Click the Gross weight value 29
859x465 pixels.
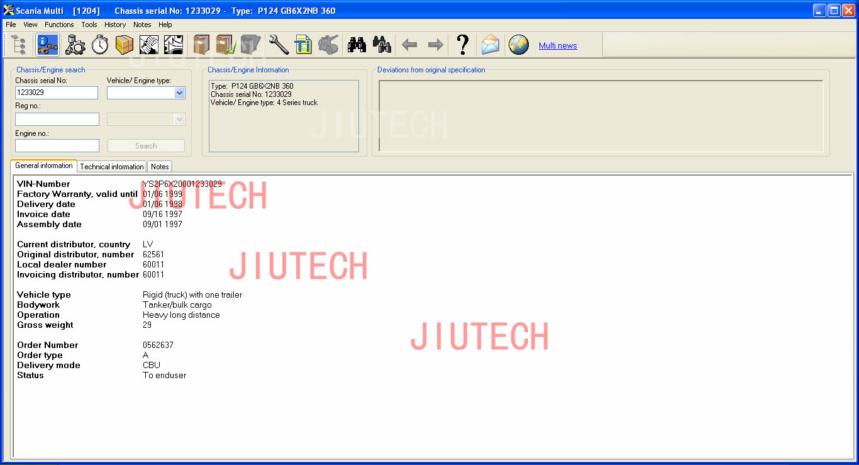click(x=147, y=325)
